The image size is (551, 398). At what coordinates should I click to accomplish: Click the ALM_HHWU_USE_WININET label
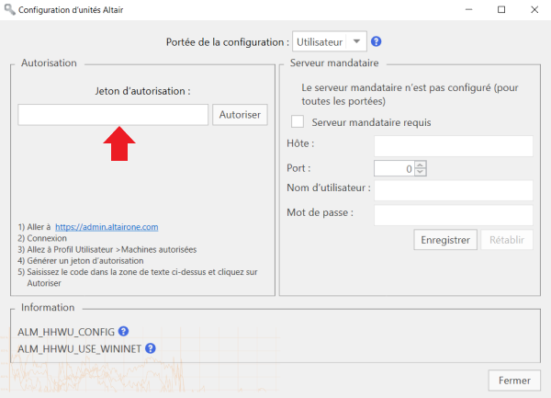79,348
